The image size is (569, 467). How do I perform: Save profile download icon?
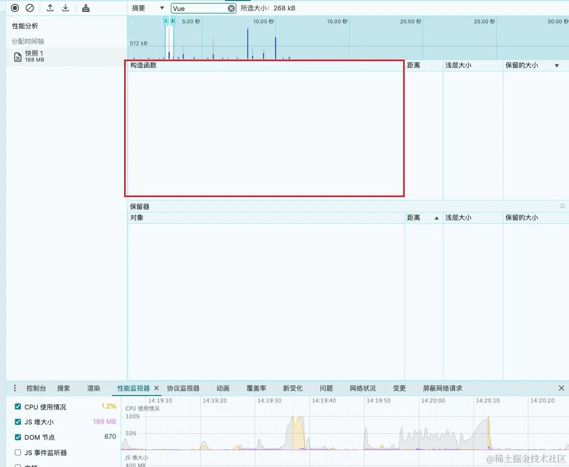(66, 8)
